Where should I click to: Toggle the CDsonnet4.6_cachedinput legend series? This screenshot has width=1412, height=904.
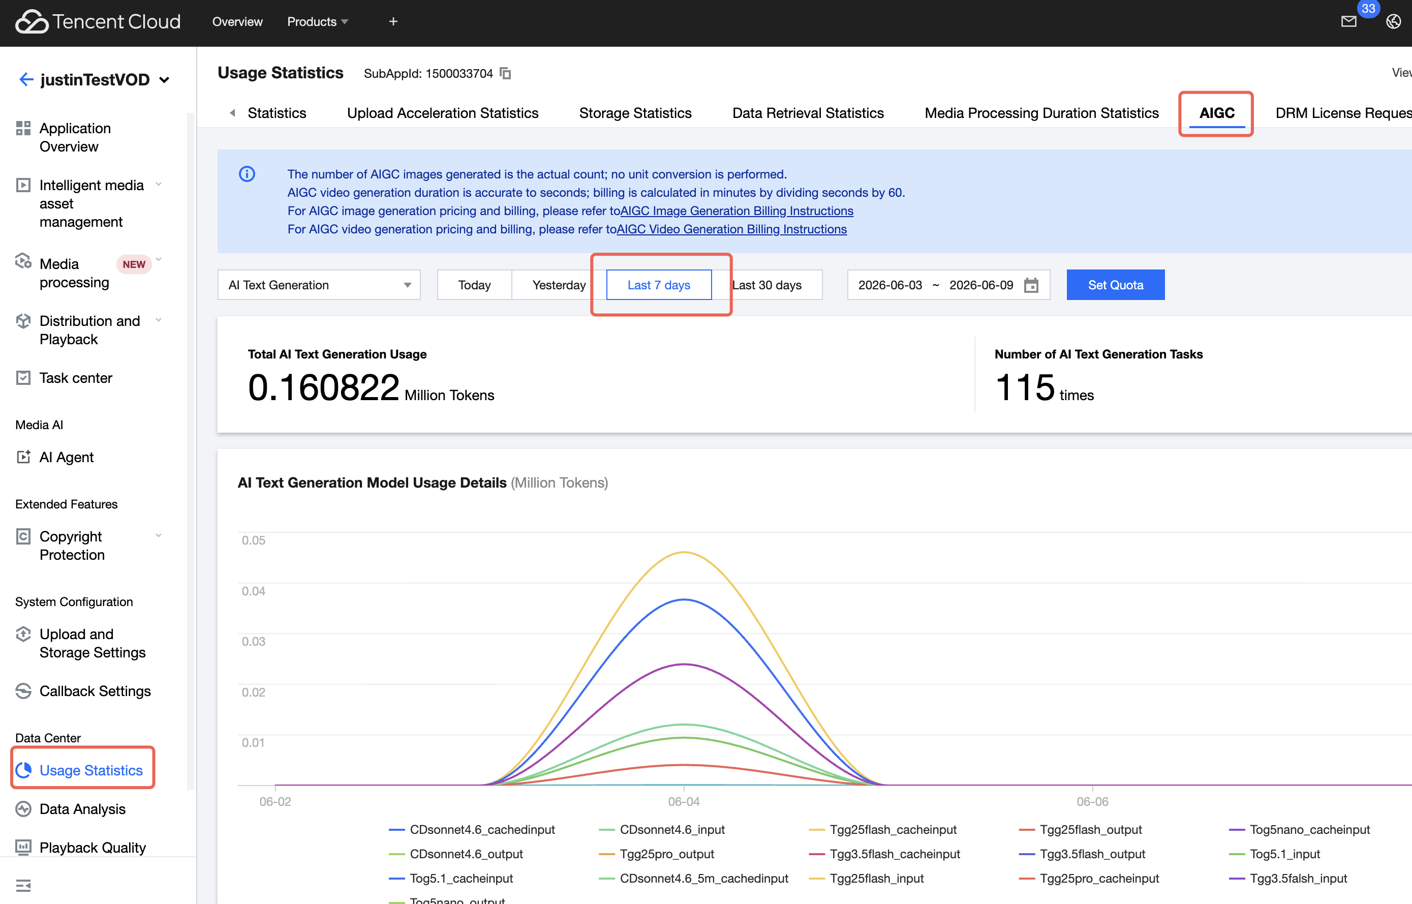[x=471, y=829]
